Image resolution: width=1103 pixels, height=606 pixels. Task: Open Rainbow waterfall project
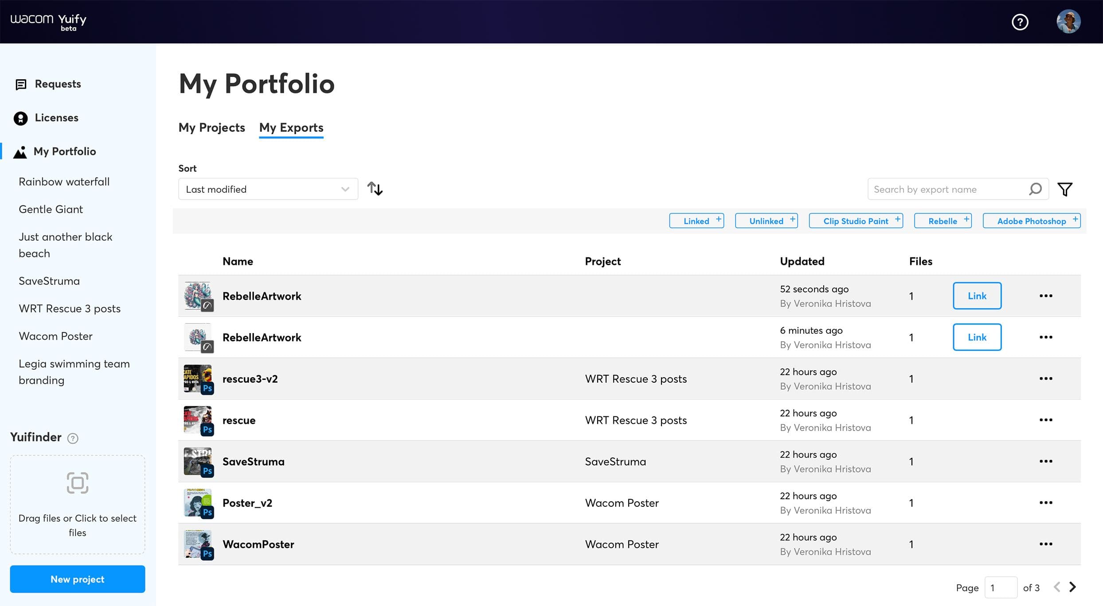64,182
